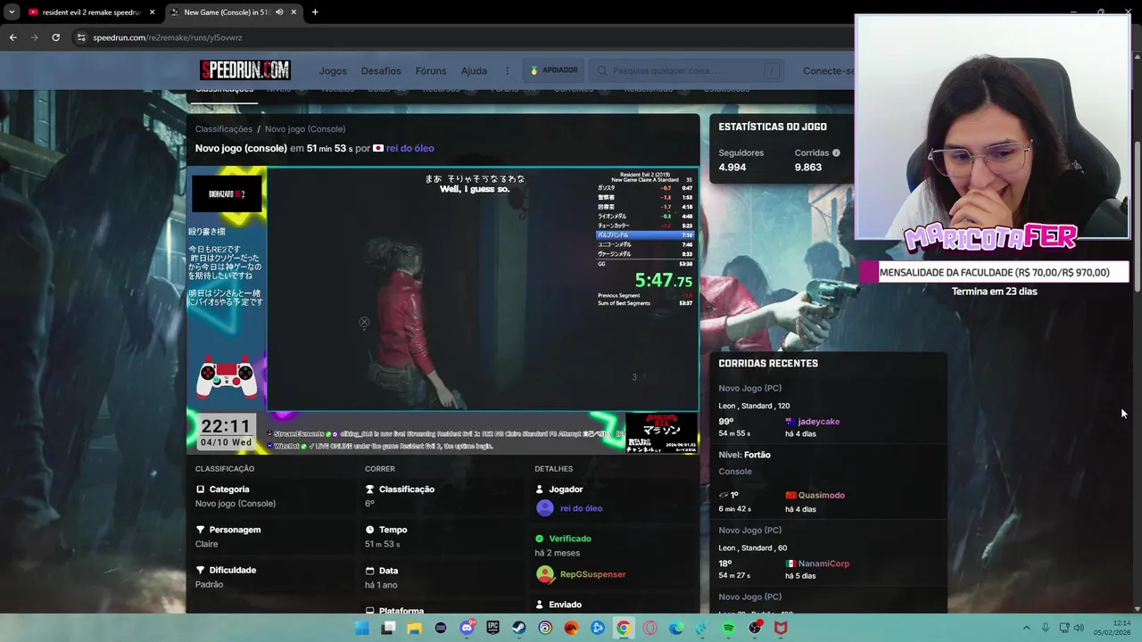The width and height of the screenshot is (1142, 642).
Task: Open the 54 m 55 s recent run
Action: [734, 433]
